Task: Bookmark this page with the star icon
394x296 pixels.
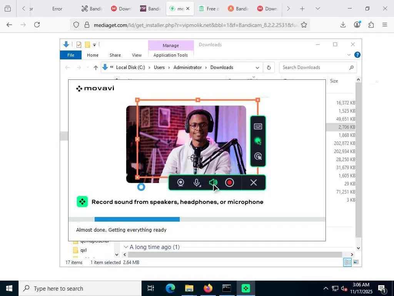Action: [x=304, y=25]
